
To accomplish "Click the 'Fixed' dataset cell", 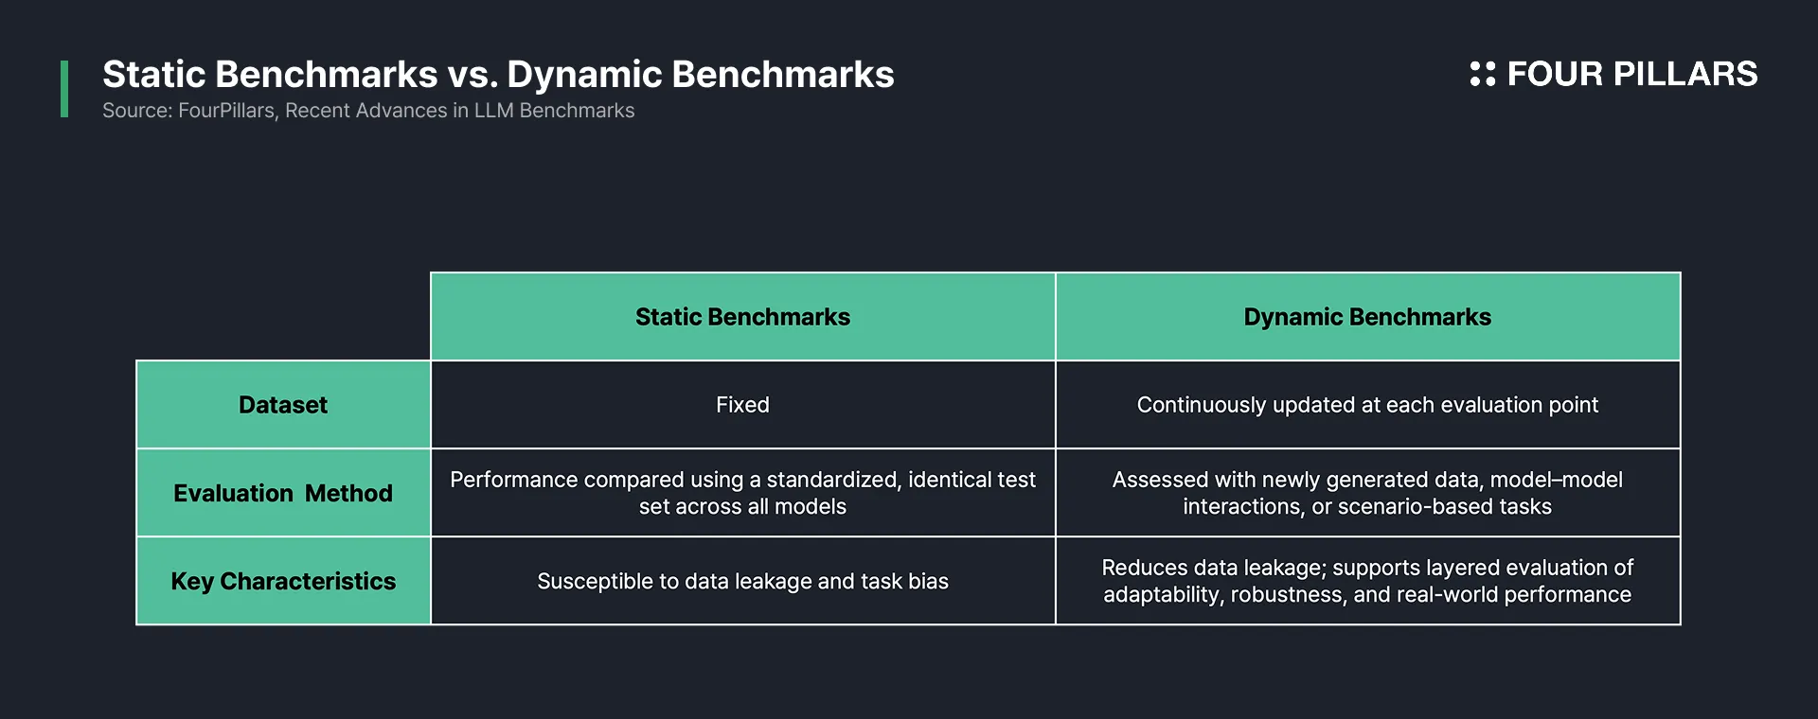I will click(743, 405).
